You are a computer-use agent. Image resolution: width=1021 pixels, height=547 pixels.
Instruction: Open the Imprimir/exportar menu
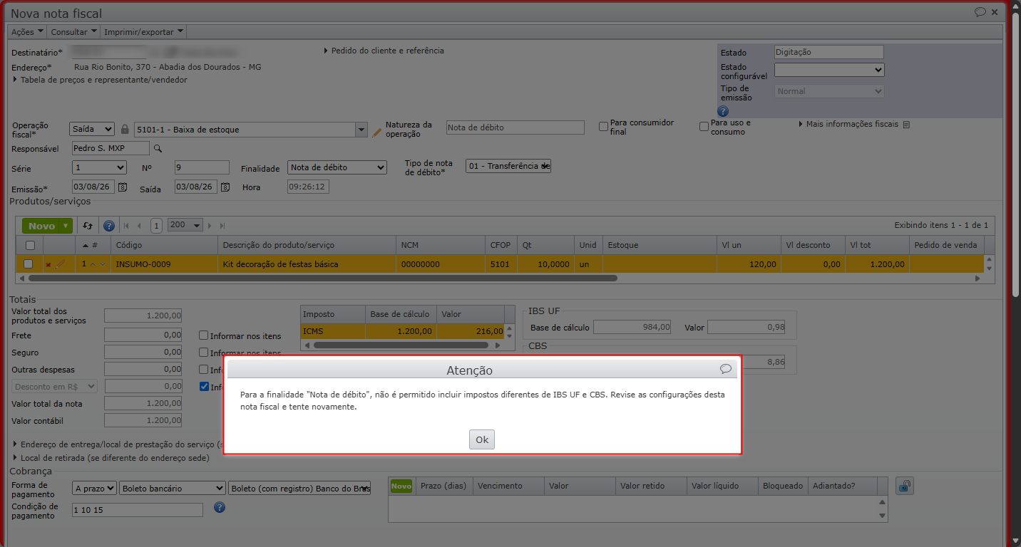tap(144, 31)
